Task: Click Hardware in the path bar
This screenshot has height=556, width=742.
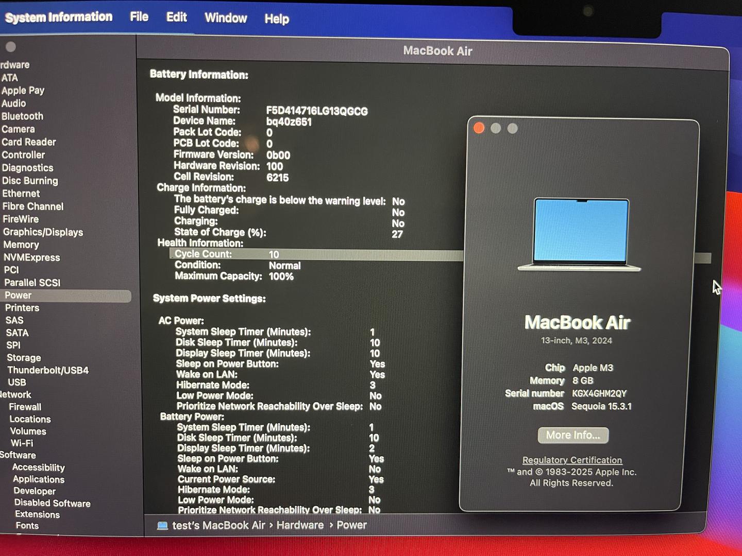Action: click(300, 525)
